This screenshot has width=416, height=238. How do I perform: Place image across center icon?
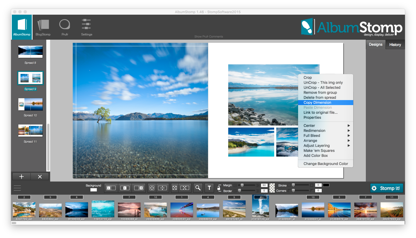pos(125,188)
